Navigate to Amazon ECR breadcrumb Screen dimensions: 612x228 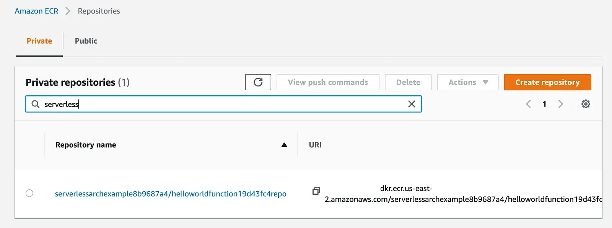click(36, 11)
